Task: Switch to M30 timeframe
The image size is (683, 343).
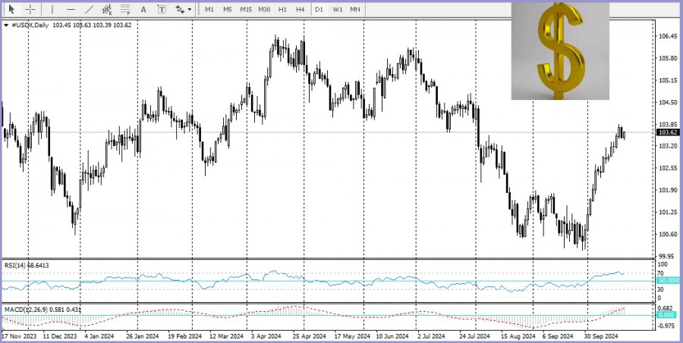Action: click(264, 9)
